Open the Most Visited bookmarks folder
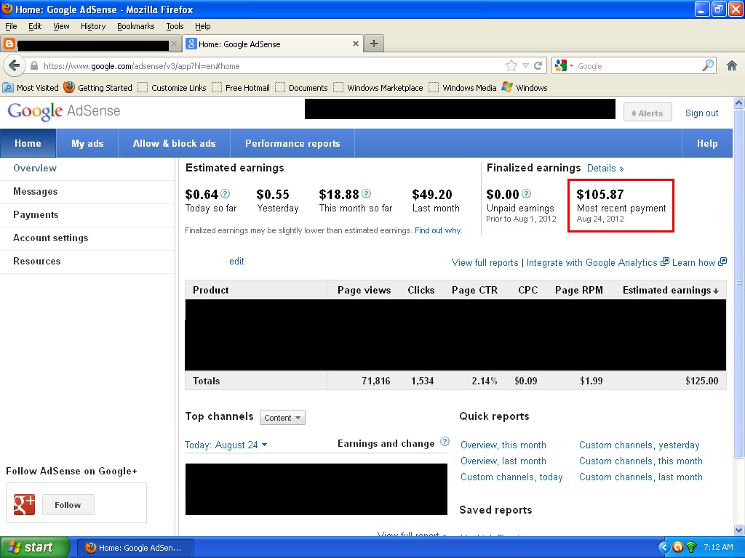The image size is (745, 558). (31, 88)
